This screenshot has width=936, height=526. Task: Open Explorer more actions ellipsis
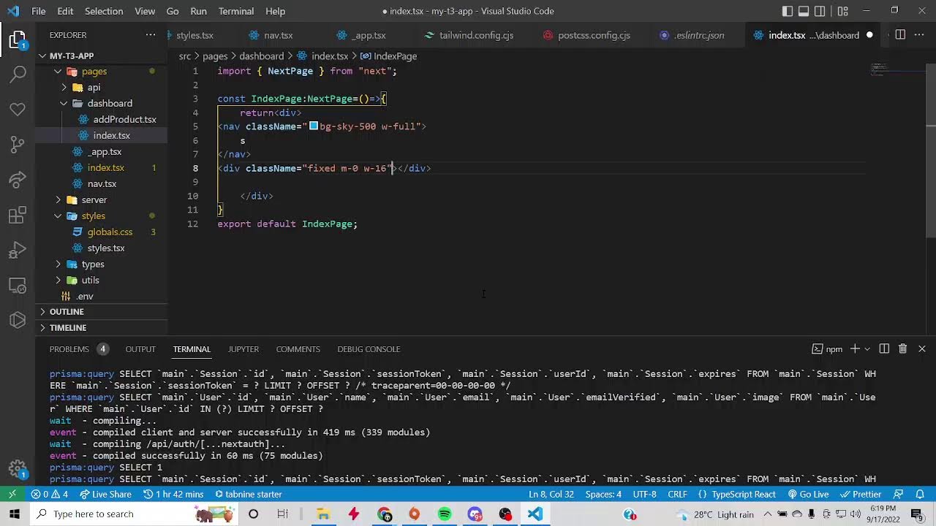[x=151, y=35]
